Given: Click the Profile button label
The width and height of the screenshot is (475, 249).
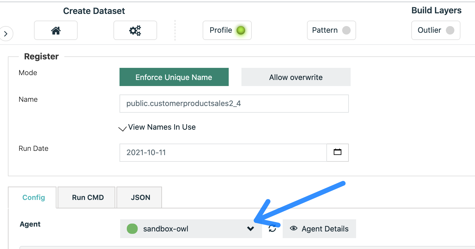Looking at the screenshot, I should 221,30.
